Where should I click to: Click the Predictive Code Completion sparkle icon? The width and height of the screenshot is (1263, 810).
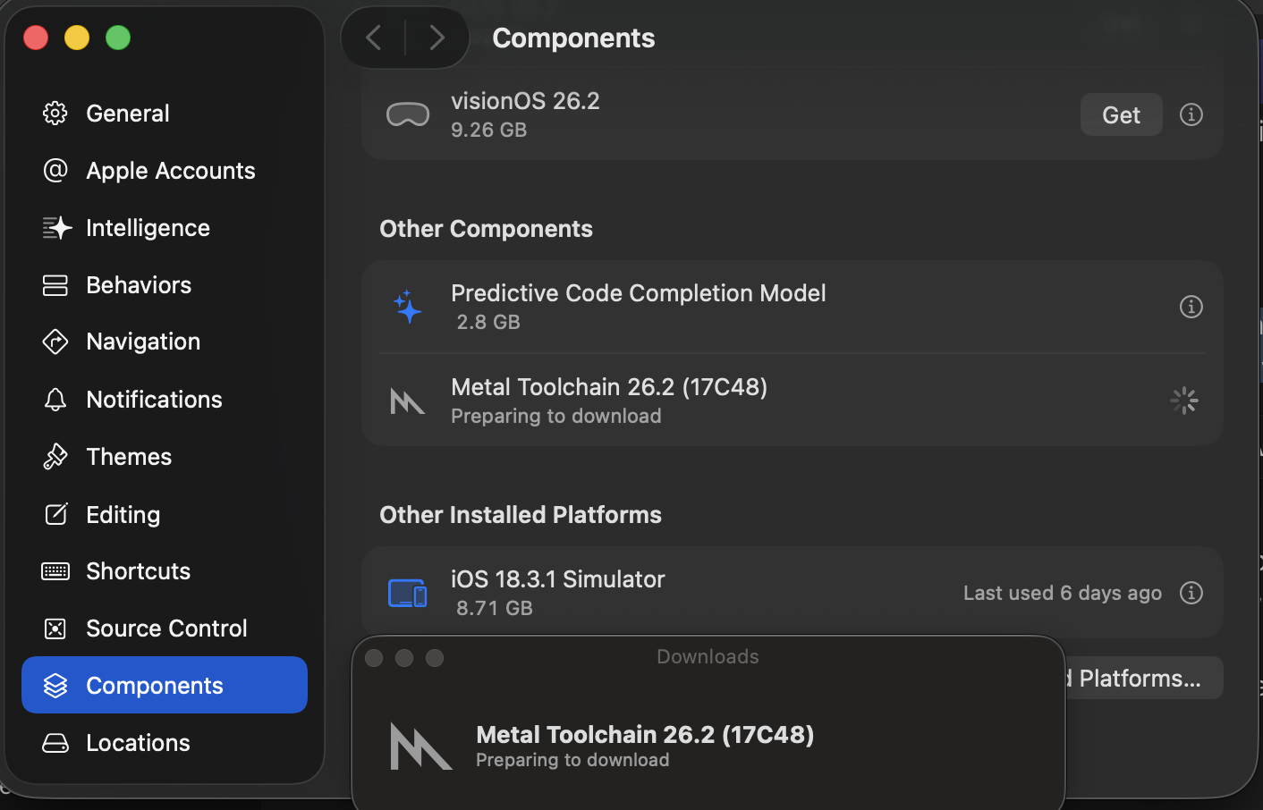(408, 307)
